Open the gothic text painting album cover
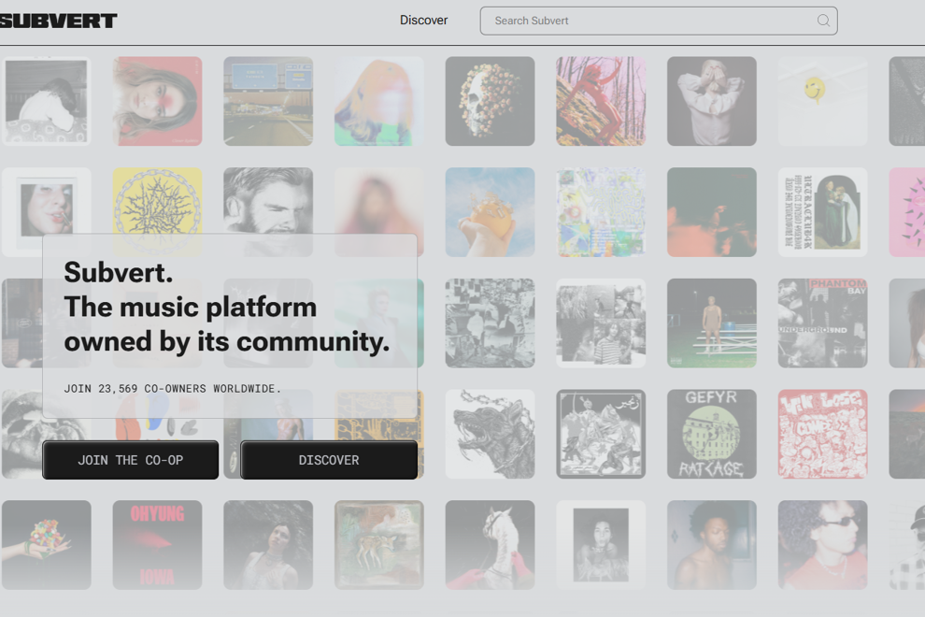The height and width of the screenshot is (617, 925). [x=822, y=212]
